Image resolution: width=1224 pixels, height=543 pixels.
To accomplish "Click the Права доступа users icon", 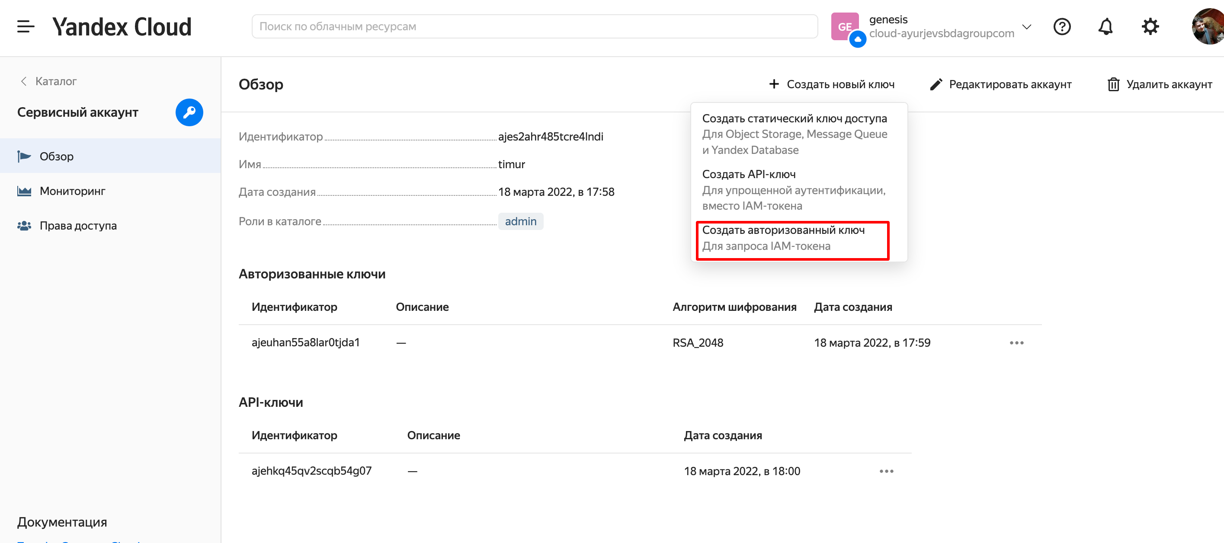I will (x=24, y=226).
